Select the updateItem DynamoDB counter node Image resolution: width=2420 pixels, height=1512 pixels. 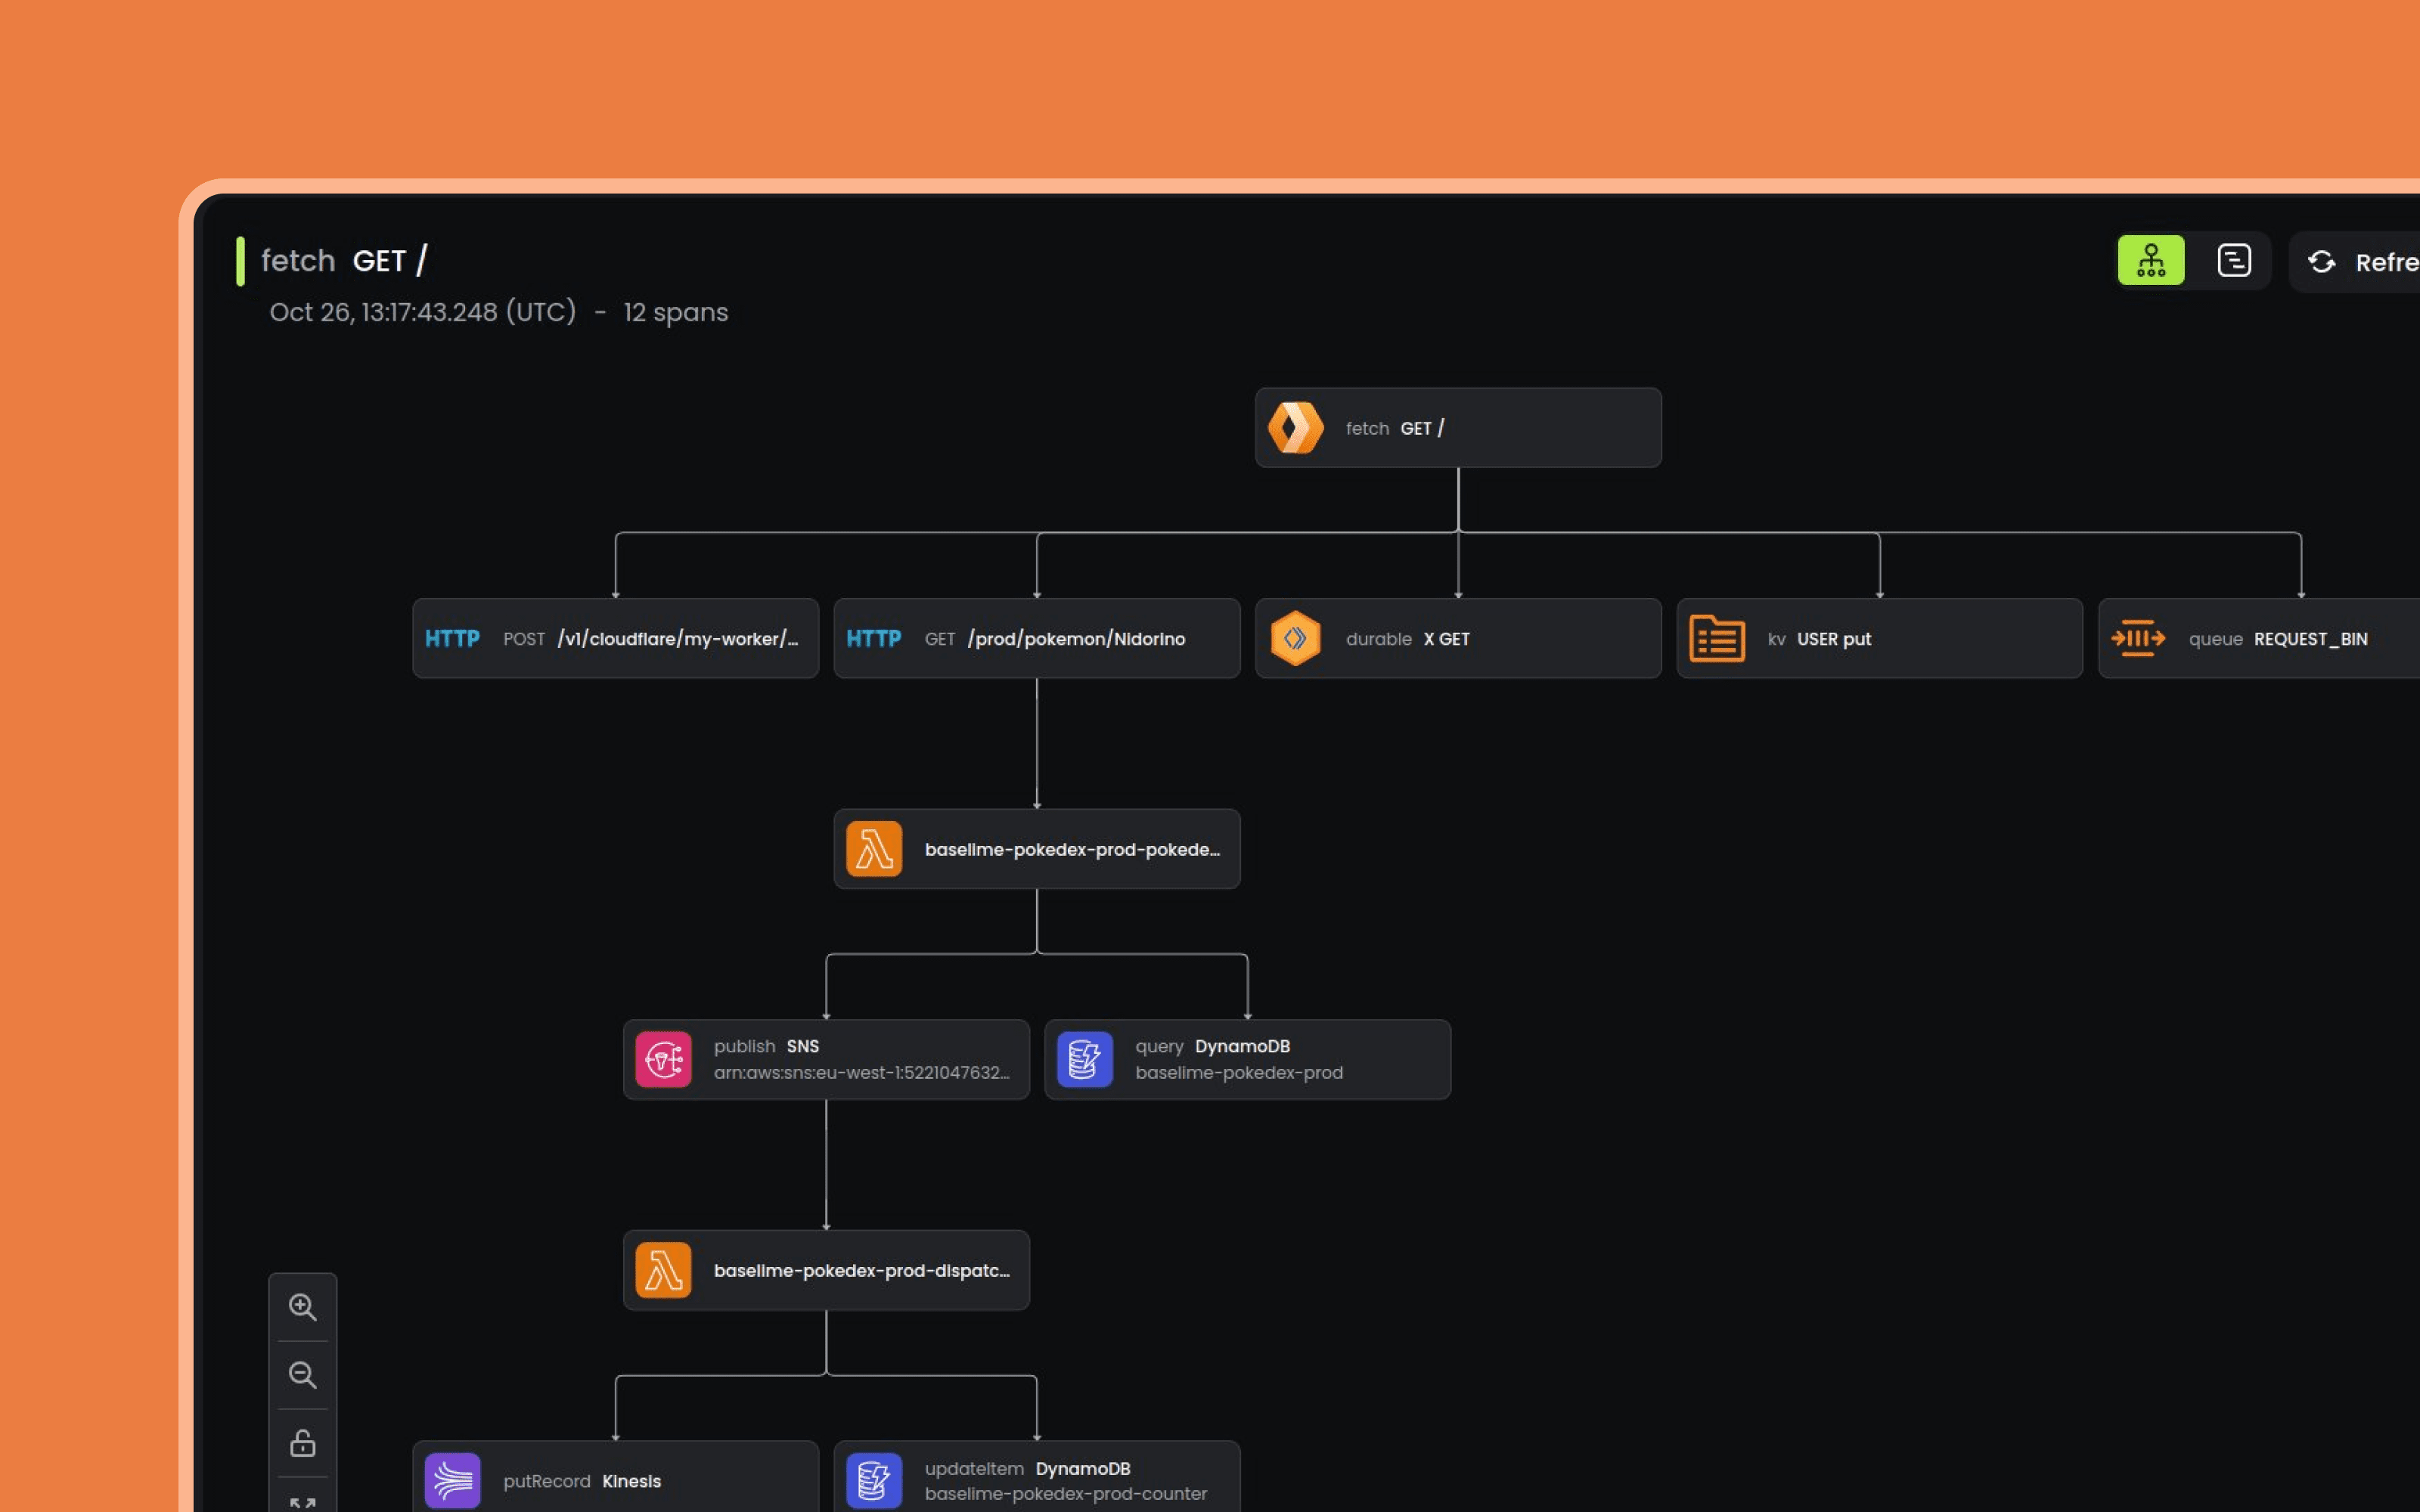point(1036,1478)
